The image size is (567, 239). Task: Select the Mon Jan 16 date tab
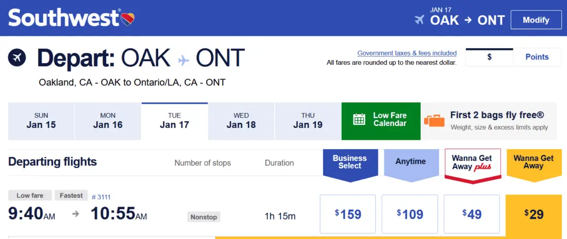click(x=108, y=121)
